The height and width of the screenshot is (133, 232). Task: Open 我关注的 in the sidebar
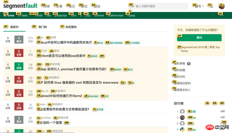pyautogui.click(x=179, y=77)
